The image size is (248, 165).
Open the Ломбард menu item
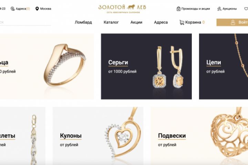[83, 22]
